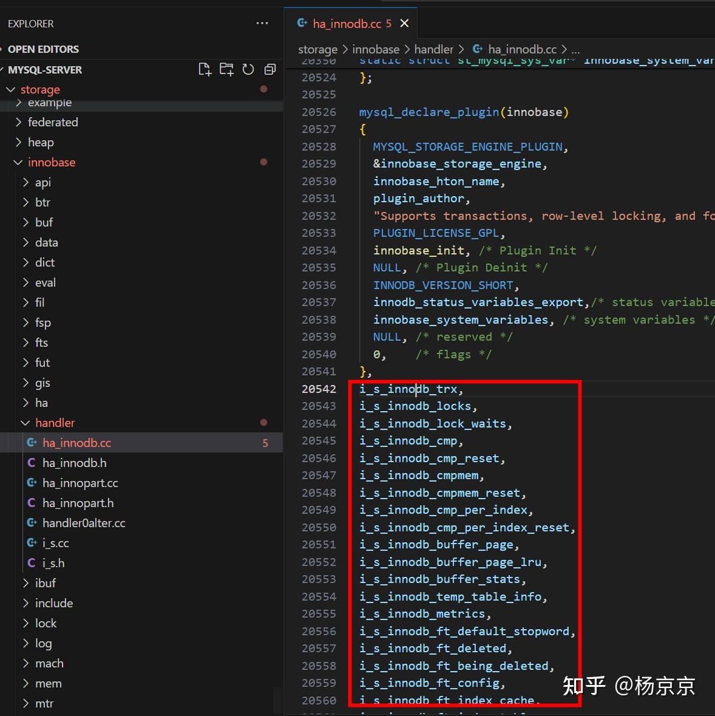Click the C++ icon in breadcrumb before ha_innodb.cc
715x716 pixels.
[x=477, y=49]
